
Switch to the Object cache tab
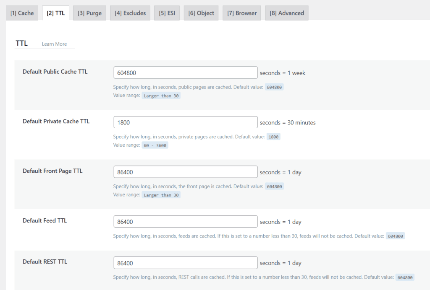(x=201, y=13)
